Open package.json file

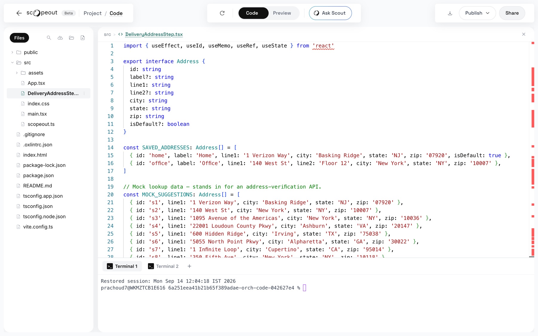[48, 176]
